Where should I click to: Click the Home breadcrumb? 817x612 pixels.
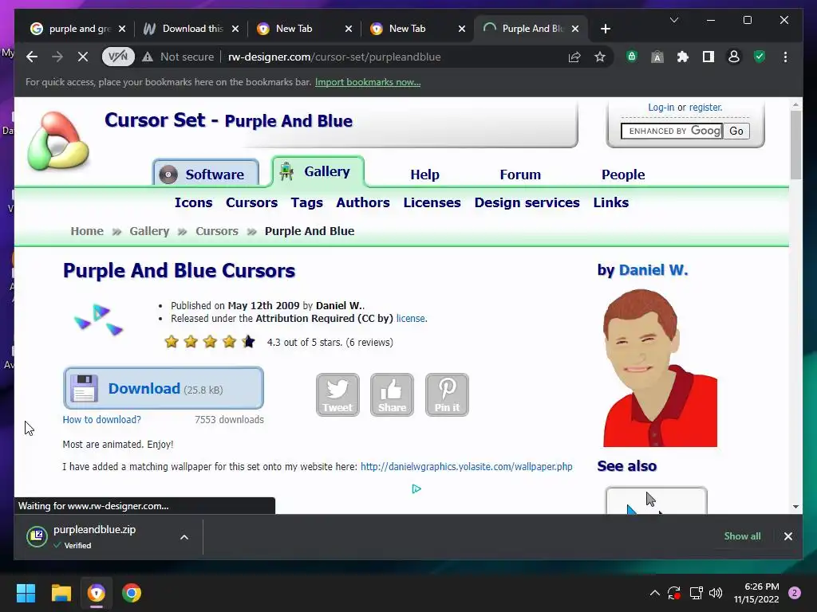[x=87, y=231]
